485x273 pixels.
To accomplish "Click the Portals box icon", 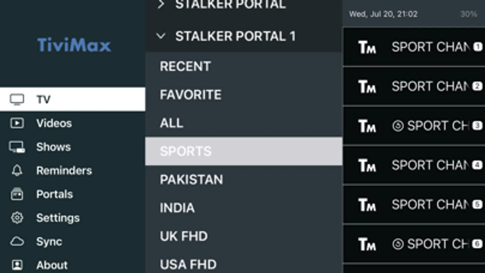I will pos(17,194).
